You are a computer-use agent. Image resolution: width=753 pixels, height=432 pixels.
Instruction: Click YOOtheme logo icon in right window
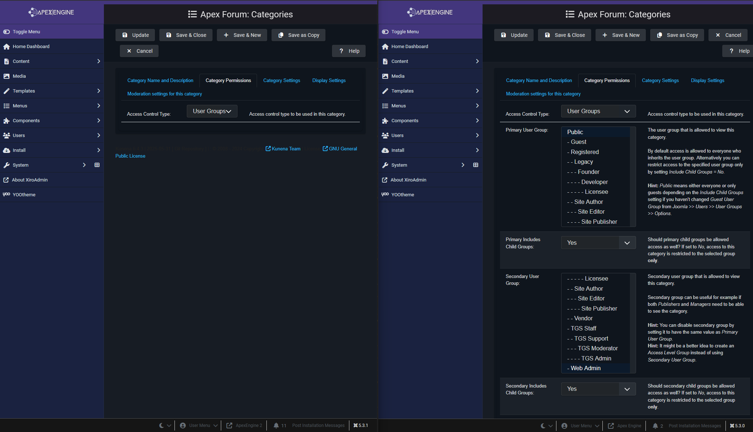[x=385, y=194]
